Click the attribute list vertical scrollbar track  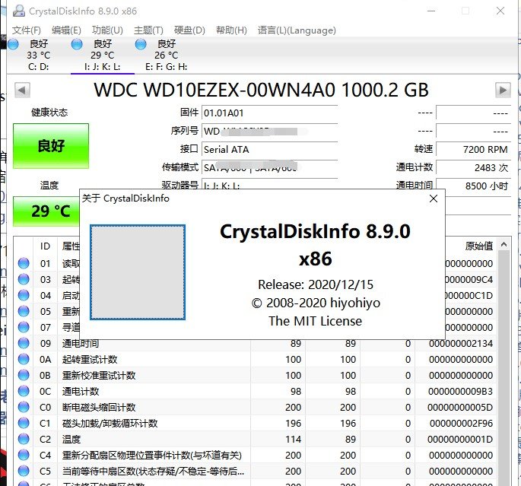(504, 369)
